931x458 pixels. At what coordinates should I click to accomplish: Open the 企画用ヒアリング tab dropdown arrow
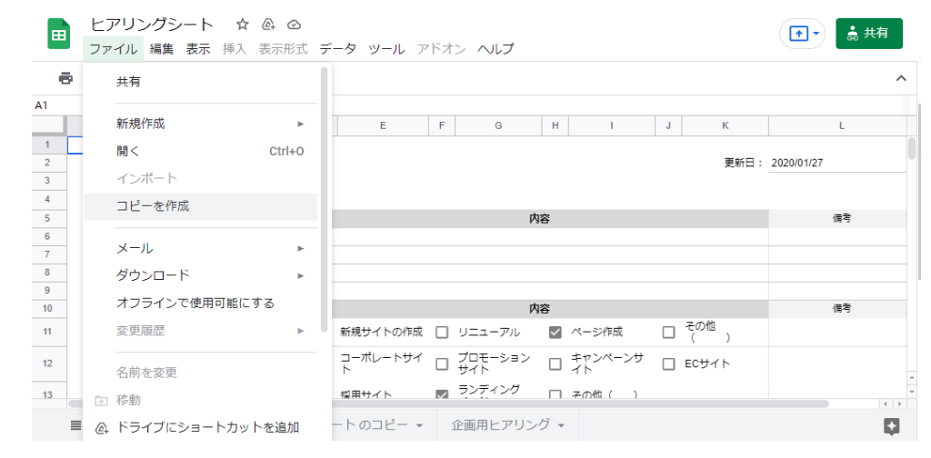[x=560, y=425]
